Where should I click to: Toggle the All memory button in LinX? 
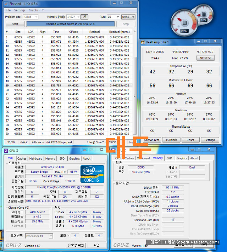[85, 17]
